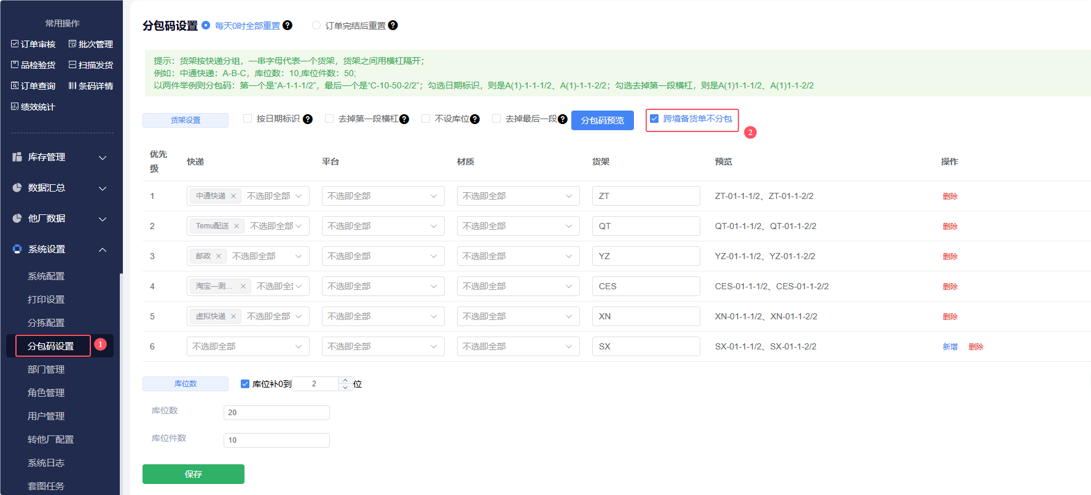Click the 扫描发货 shortcut icon
The height and width of the screenshot is (495, 1091).
(x=72, y=65)
